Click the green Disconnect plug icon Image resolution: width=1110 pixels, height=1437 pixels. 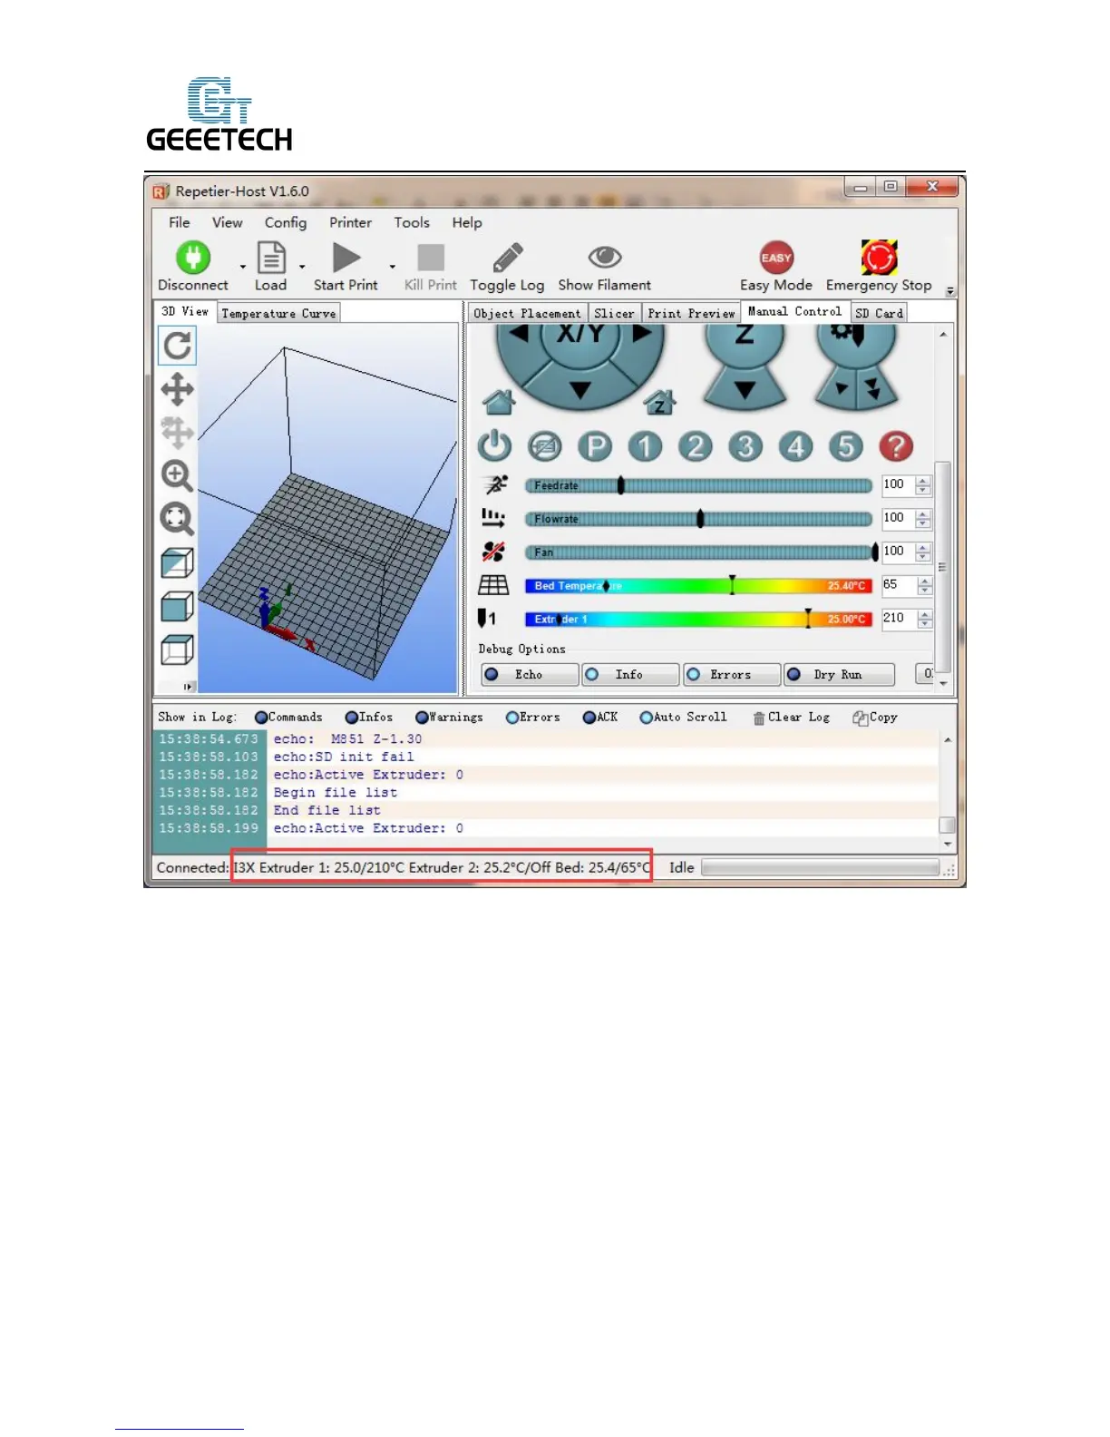click(192, 258)
